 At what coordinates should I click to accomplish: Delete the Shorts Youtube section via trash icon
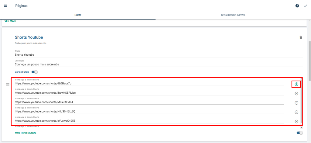tap(301, 37)
